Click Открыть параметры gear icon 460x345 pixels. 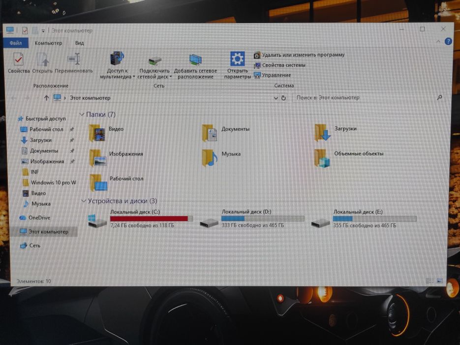(237, 59)
